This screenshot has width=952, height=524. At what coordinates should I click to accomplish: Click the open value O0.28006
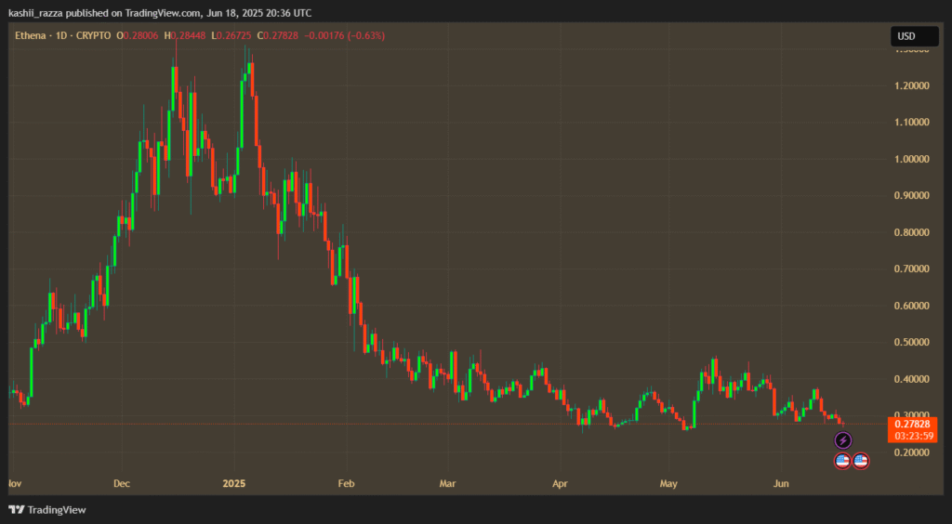pos(138,36)
